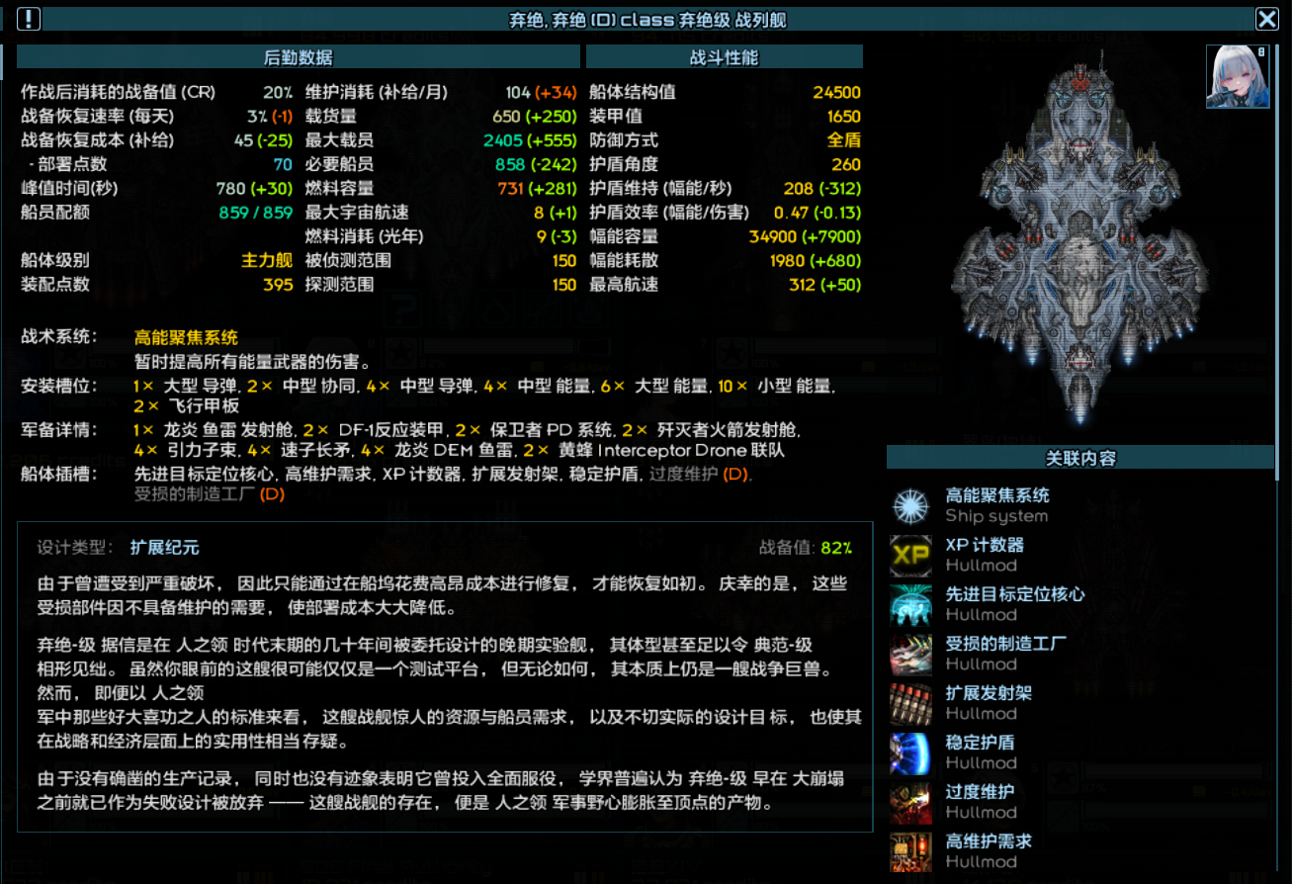This screenshot has width=1292, height=884.
Task: Click the 受损的制造工厂 hullmod icon
Action: [x=909, y=654]
